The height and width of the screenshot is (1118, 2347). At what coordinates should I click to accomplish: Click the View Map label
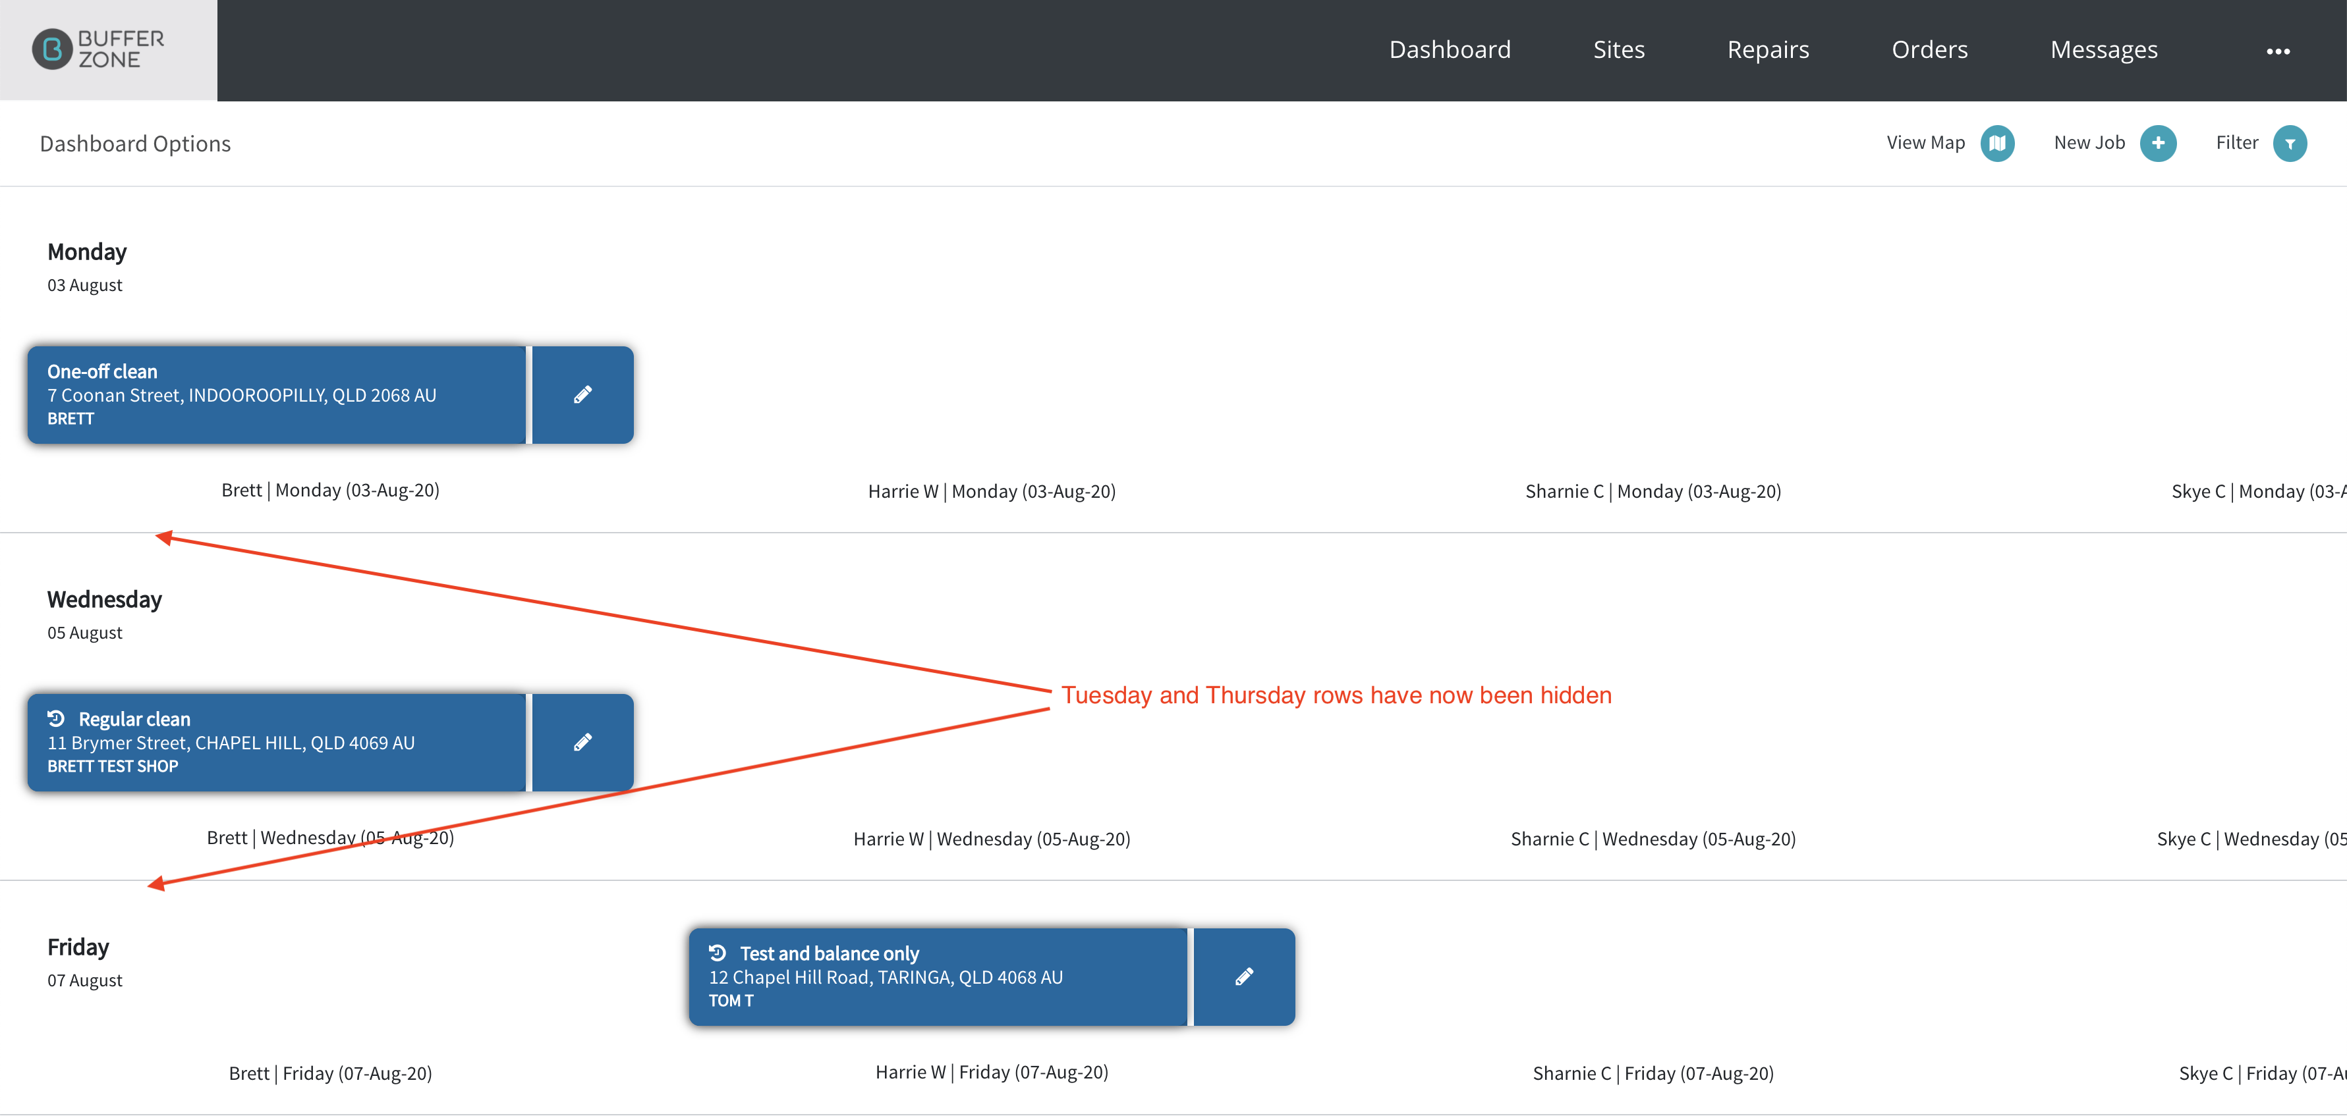tap(1925, 143)
